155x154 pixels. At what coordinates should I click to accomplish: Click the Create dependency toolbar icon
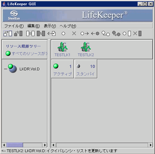(106, 34)
